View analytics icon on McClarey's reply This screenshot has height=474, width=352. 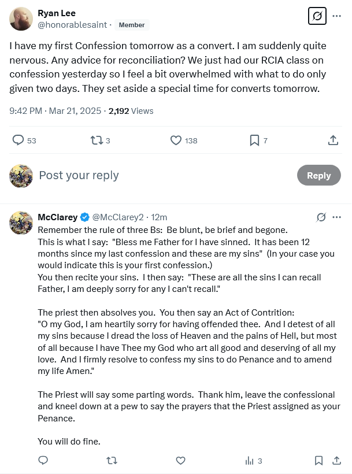point(250,461)
